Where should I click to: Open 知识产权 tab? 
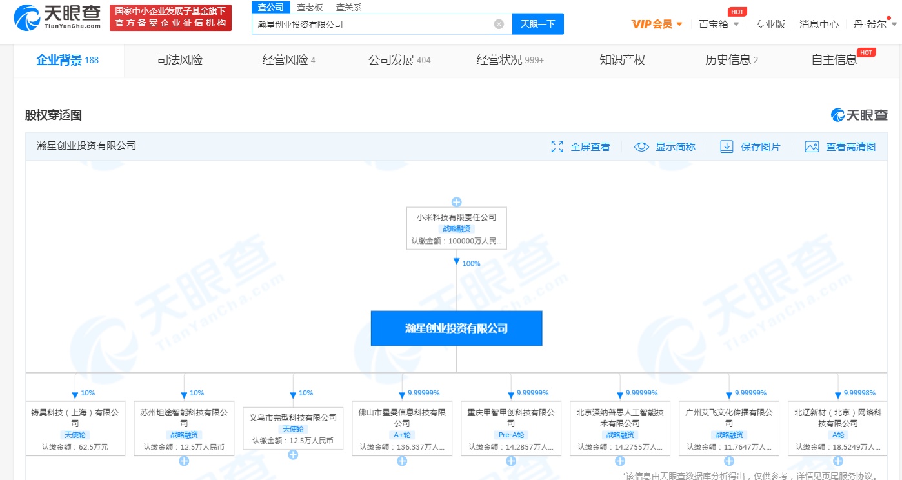(622, 60)
